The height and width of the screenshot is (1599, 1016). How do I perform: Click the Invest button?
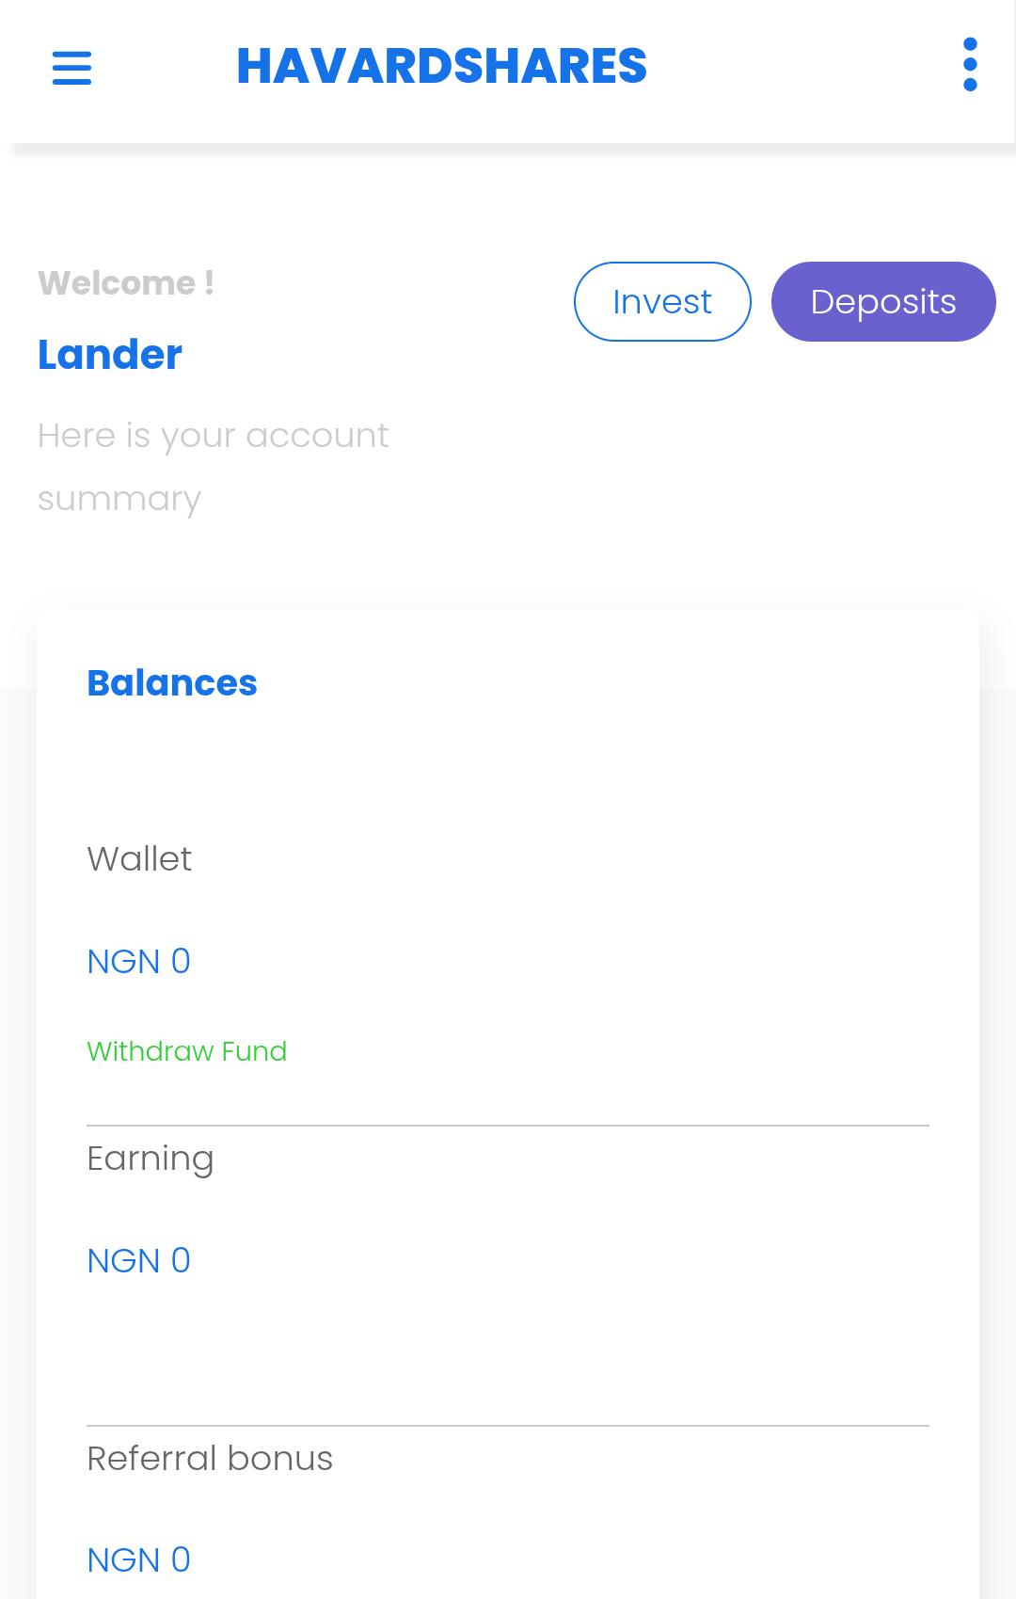coord(661,301)
